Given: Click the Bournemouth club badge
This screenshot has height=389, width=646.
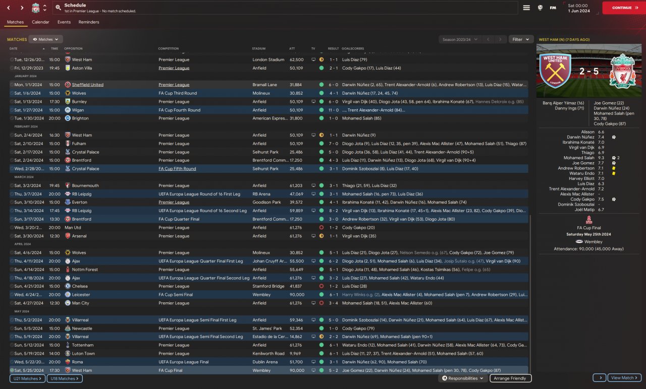Looking at the screenshot, I should click(68, 185).
